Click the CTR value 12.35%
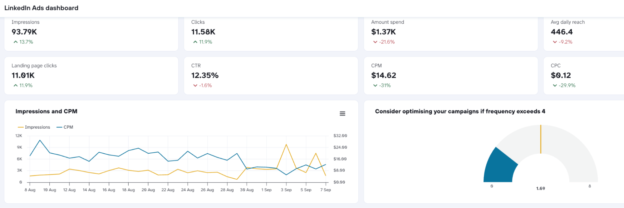 (x=205, y=75)
